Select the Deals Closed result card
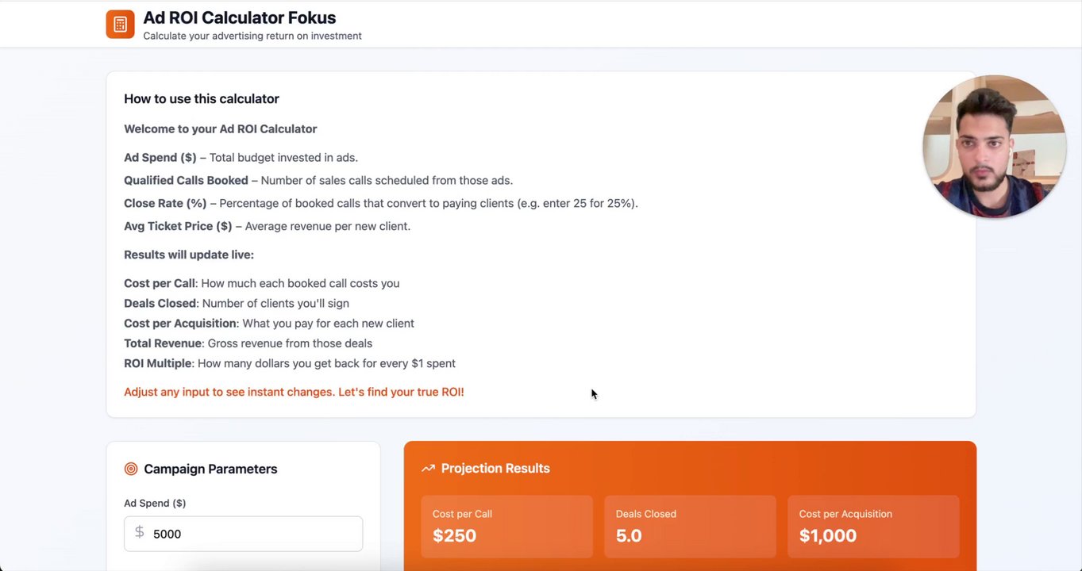This screenshot has width=1082, height=571. (690, 527)
